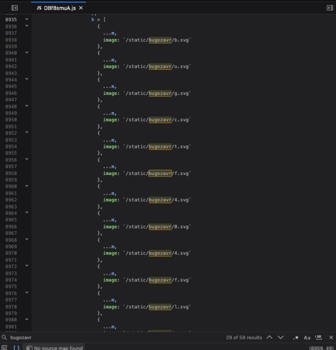This screenshot has height=350, width=336.
Task: Click the crossed-out icon in bottom-left corner
Action: (x=4, y=348)
